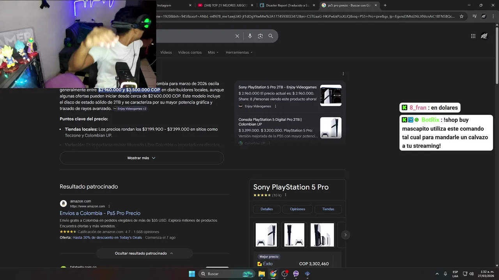Switch to the TOP 21 MEJORES JUEGOS tab

click(x=225, y=5)
